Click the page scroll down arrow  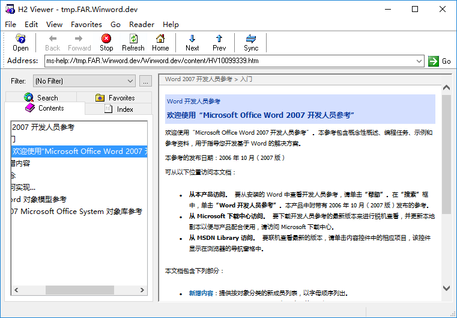pos(446,288)
